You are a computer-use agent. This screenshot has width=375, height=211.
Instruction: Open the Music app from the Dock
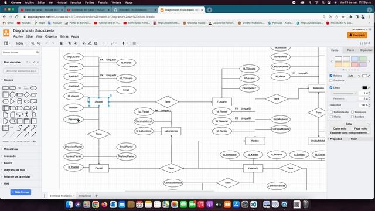[x=201, y=205]
